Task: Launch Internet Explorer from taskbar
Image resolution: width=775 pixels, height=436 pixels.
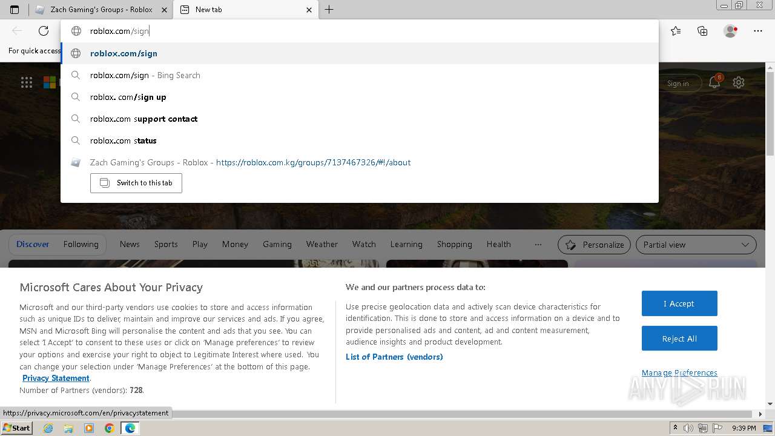Action: tap(48, 428)
